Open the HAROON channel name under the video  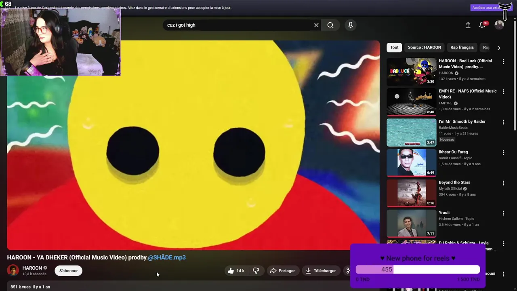pos(32,268)
